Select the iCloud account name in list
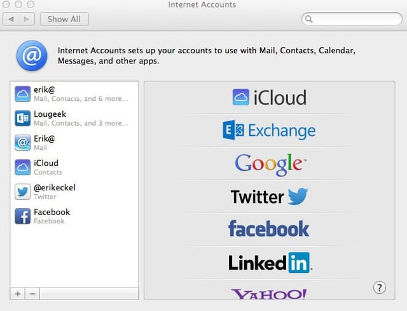The image size is (407, 311). pos(46,163)
